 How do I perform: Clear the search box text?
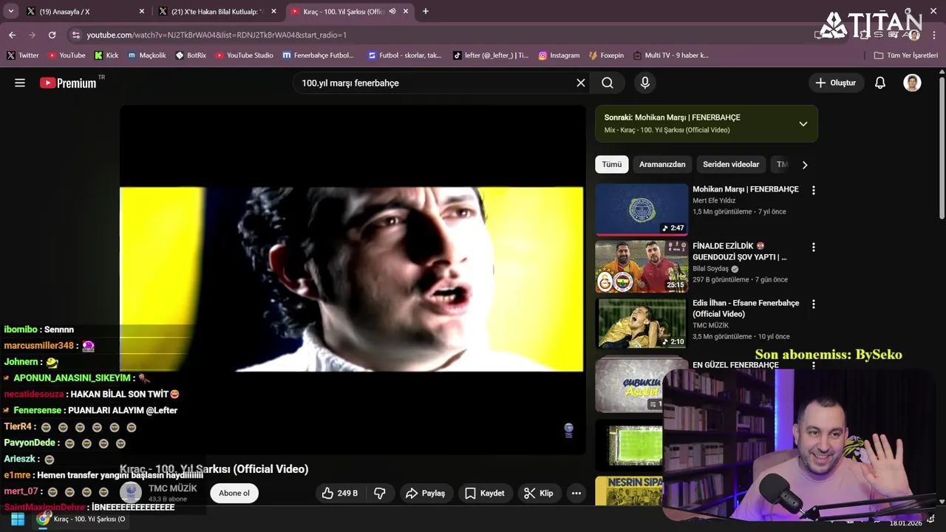coord(581,83)
